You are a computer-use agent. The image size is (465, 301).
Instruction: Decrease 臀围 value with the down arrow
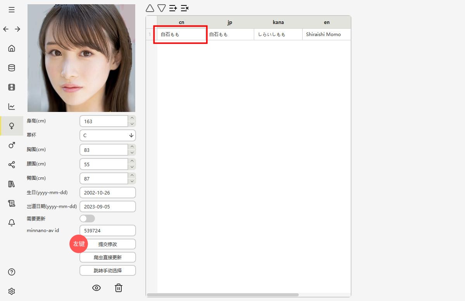click(132, 181)
